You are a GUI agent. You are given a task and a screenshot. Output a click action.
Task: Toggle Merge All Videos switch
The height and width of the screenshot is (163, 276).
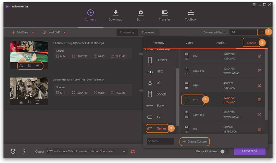click(224, 151)
